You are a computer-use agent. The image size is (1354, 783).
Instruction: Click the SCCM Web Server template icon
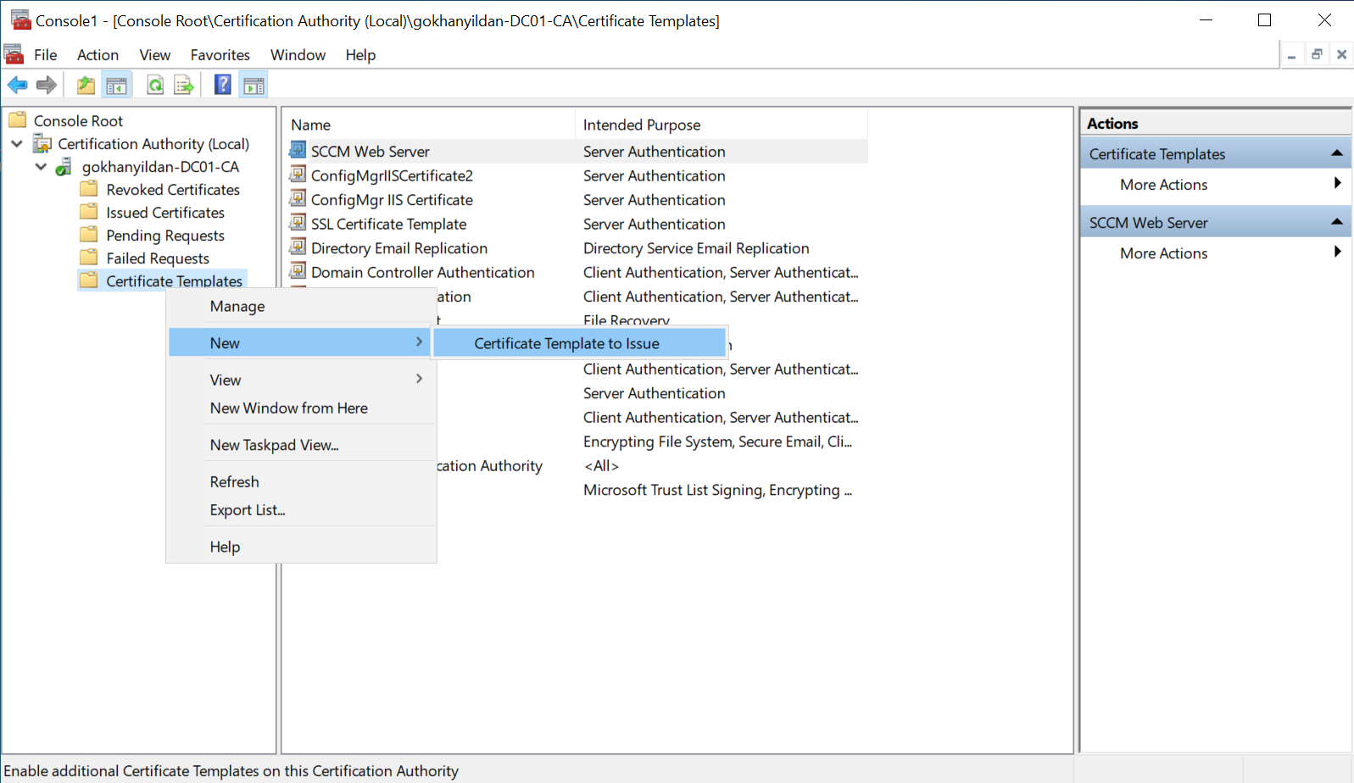point(298,150)
